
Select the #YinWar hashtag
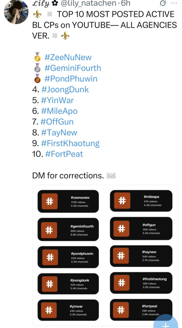(58, 101)
